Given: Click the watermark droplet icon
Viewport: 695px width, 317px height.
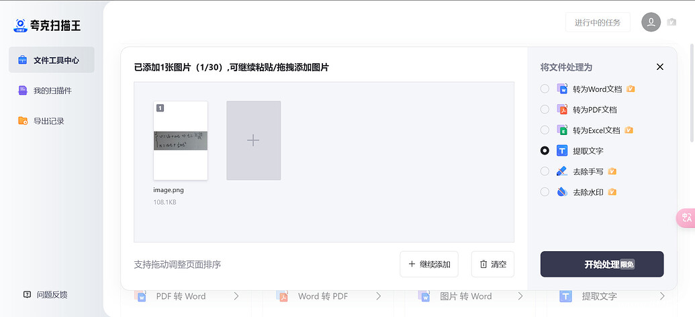Looking at the screenshot, I should tap(562, 192).
